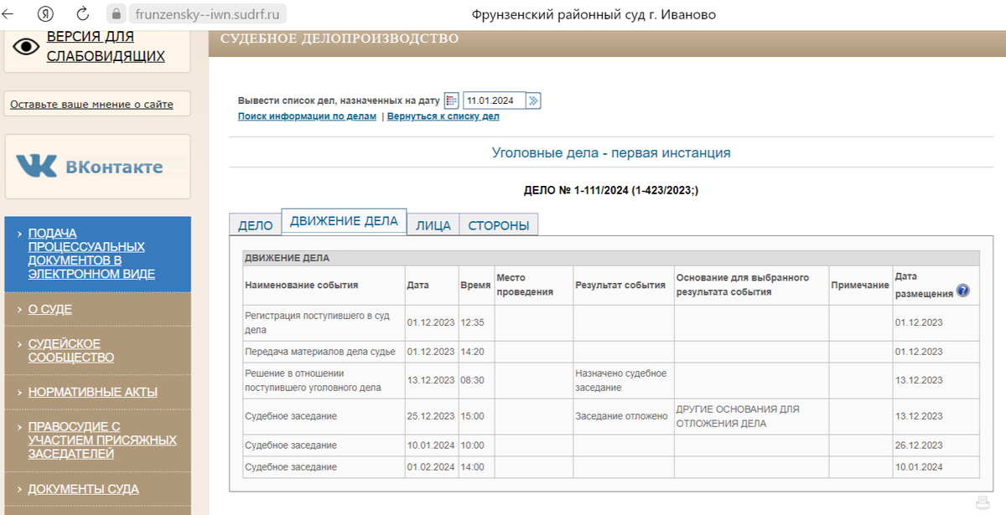1006x515 pixels.
Task: Click the padlock site security icon
Action: [x=117, y=14]
